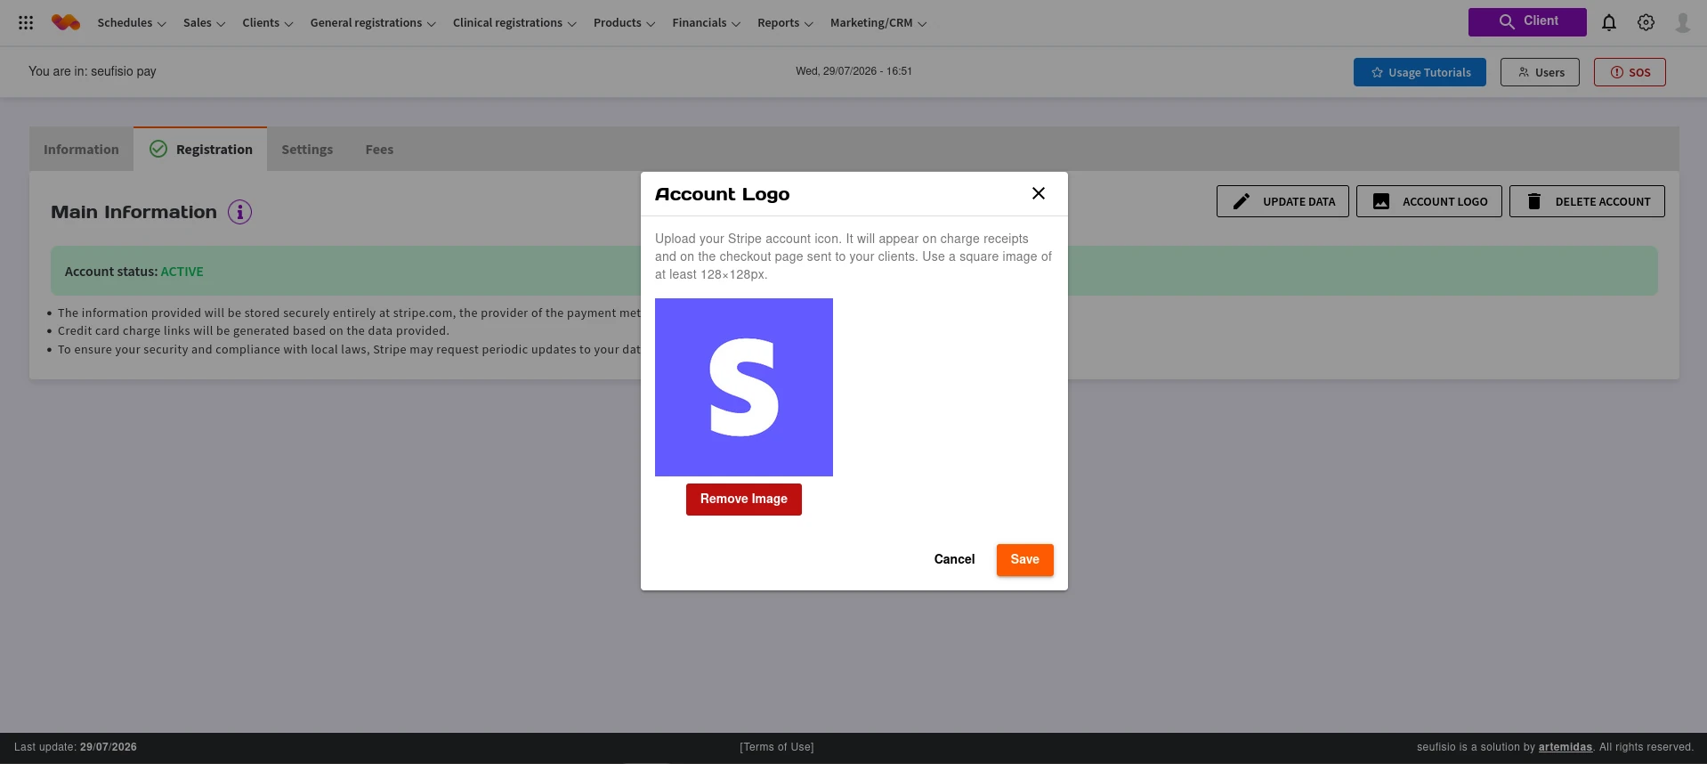Save the account logo
This screenshot has width=1707, height=764.
[1025, 560]
